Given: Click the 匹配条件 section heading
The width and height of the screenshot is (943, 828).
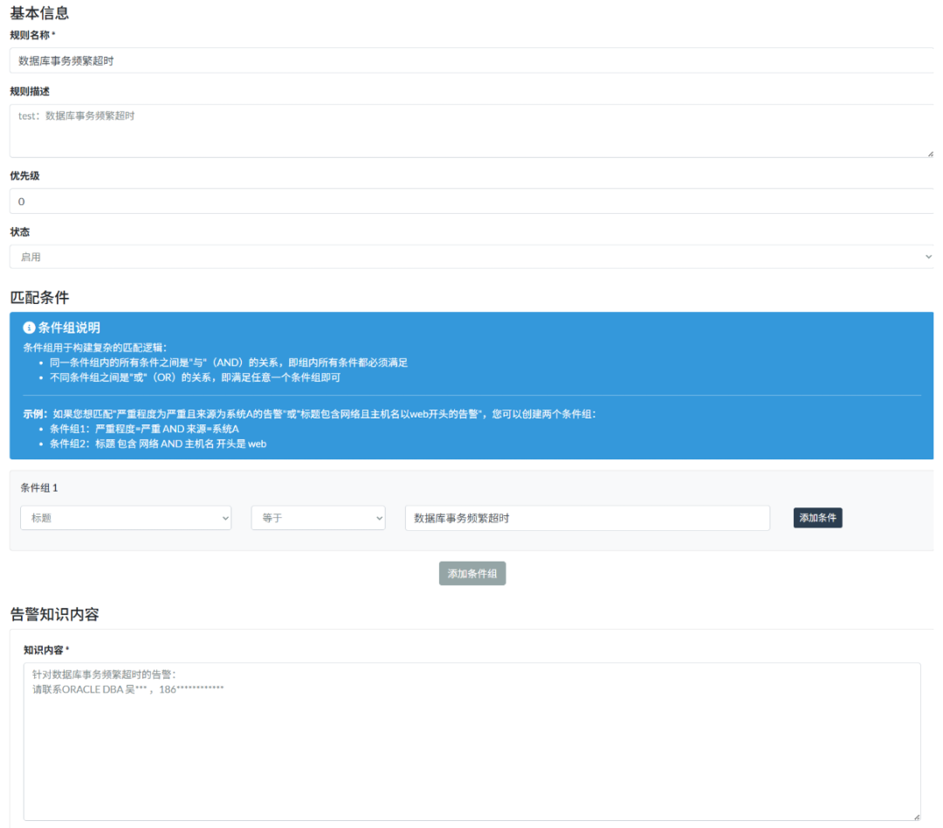Looking at the screenshot, I should [x=39, y=297].
